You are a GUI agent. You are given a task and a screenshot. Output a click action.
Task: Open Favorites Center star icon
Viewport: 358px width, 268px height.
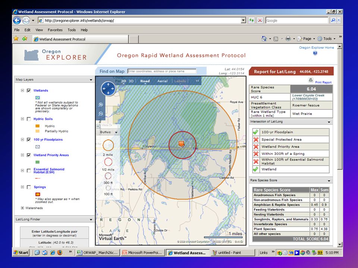pos(16,38)
